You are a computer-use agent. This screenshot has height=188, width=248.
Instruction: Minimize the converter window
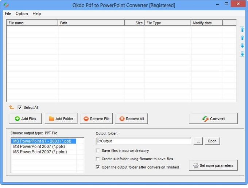click(x=217, y=4)
